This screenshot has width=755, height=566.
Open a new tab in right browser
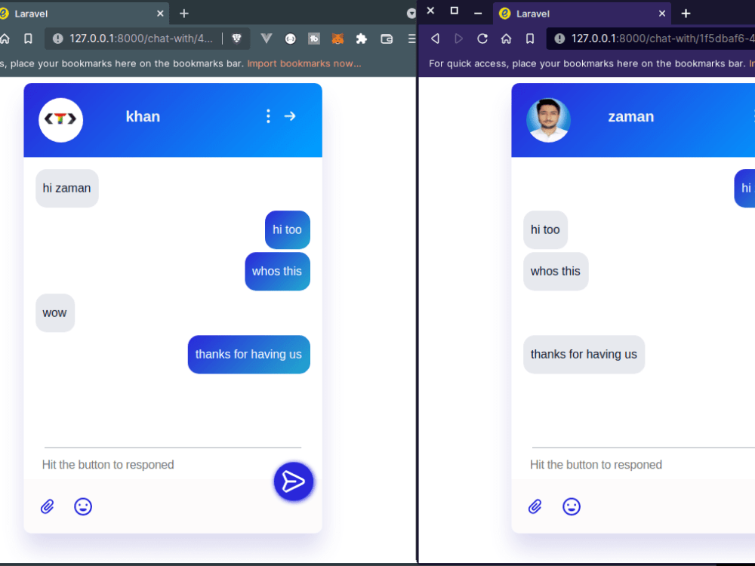coord(686,14)
